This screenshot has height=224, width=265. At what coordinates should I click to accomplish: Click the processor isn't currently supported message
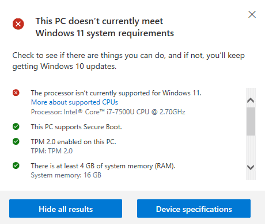[x=116, y=93]
